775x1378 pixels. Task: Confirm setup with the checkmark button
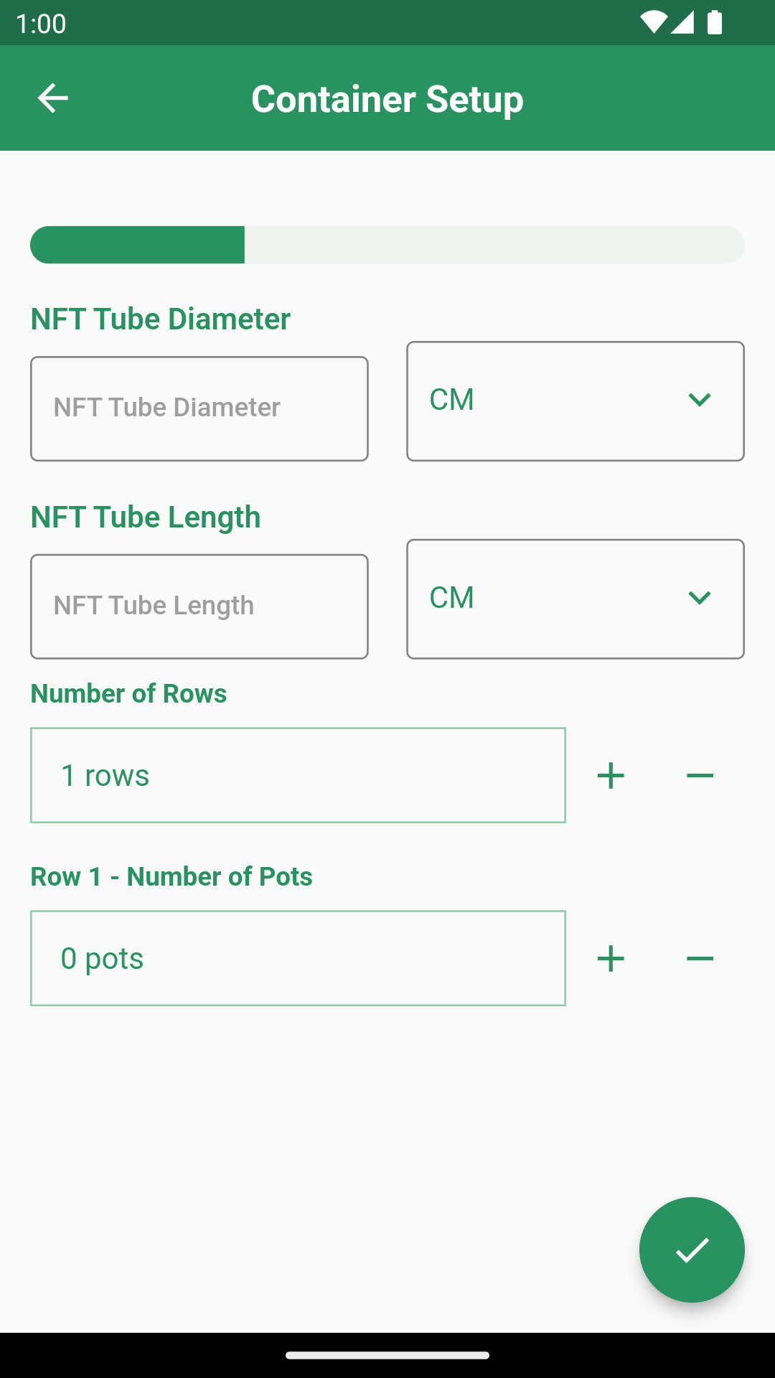tap(692, 1250)
